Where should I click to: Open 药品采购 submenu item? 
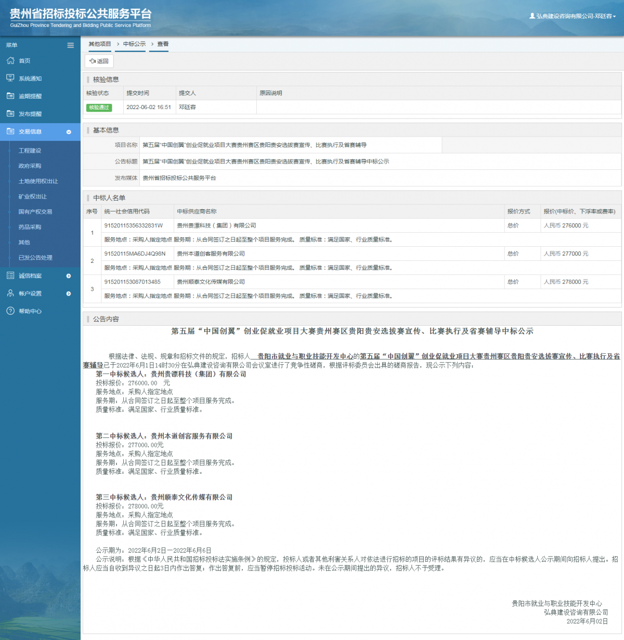30,227
